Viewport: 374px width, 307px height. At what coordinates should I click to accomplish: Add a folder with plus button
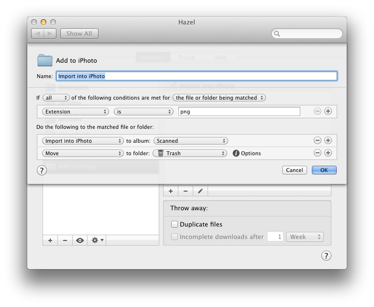[x=50, y=240]
